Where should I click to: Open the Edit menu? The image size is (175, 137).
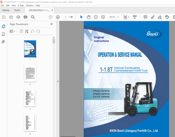pos(8,5)
